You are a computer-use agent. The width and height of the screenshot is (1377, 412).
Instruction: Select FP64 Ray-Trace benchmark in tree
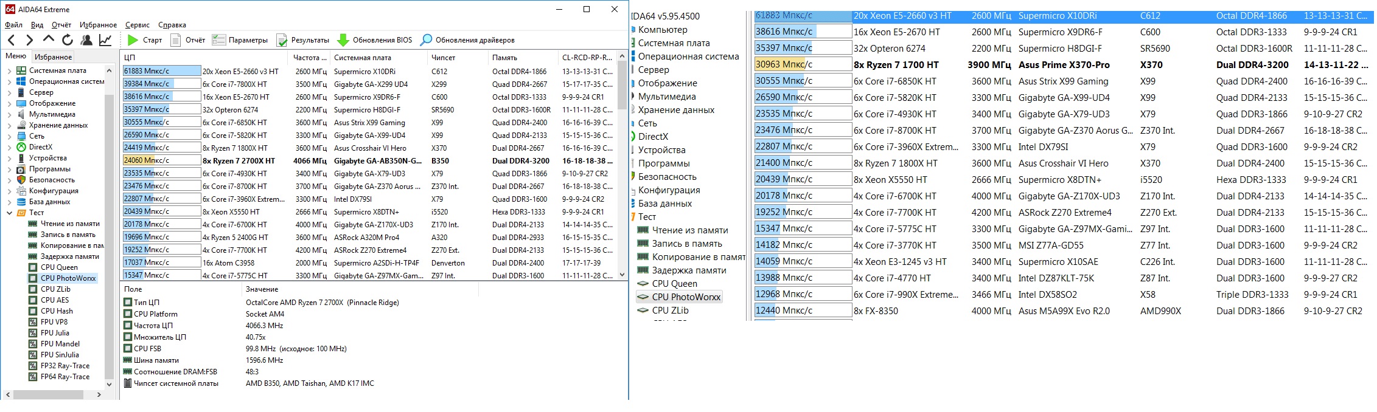pyautogui.click(x=65, y=377)
